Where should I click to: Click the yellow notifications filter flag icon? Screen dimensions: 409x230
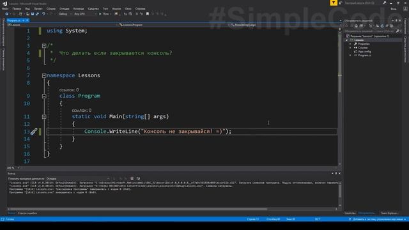pyautogui.click(x=334, y=3)
